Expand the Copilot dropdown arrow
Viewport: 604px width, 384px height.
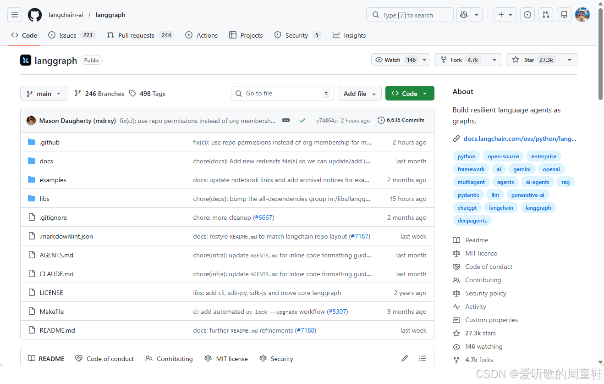477,15
